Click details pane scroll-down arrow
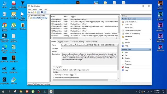Screen dimensions: 167x94 (118, 78)
